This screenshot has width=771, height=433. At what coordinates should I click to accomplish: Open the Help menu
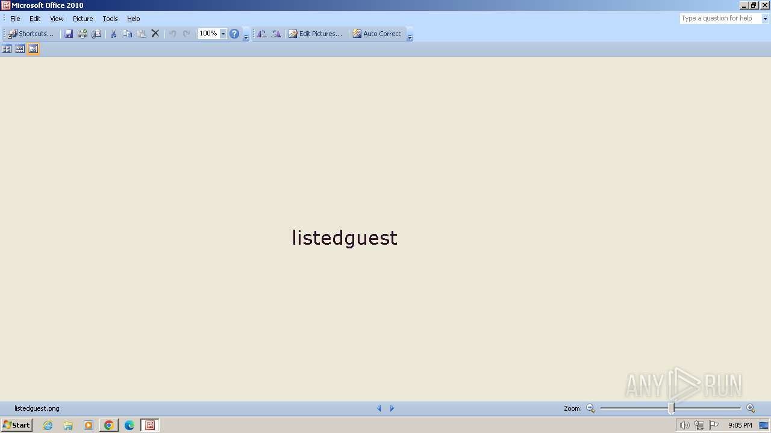(134, 19)
